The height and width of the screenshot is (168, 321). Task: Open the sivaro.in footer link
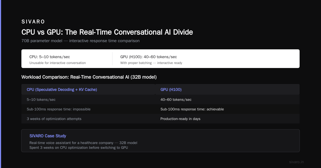[x=297, y=162]
